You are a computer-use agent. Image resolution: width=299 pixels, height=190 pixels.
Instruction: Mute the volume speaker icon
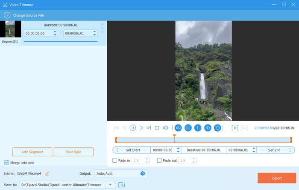166,128
